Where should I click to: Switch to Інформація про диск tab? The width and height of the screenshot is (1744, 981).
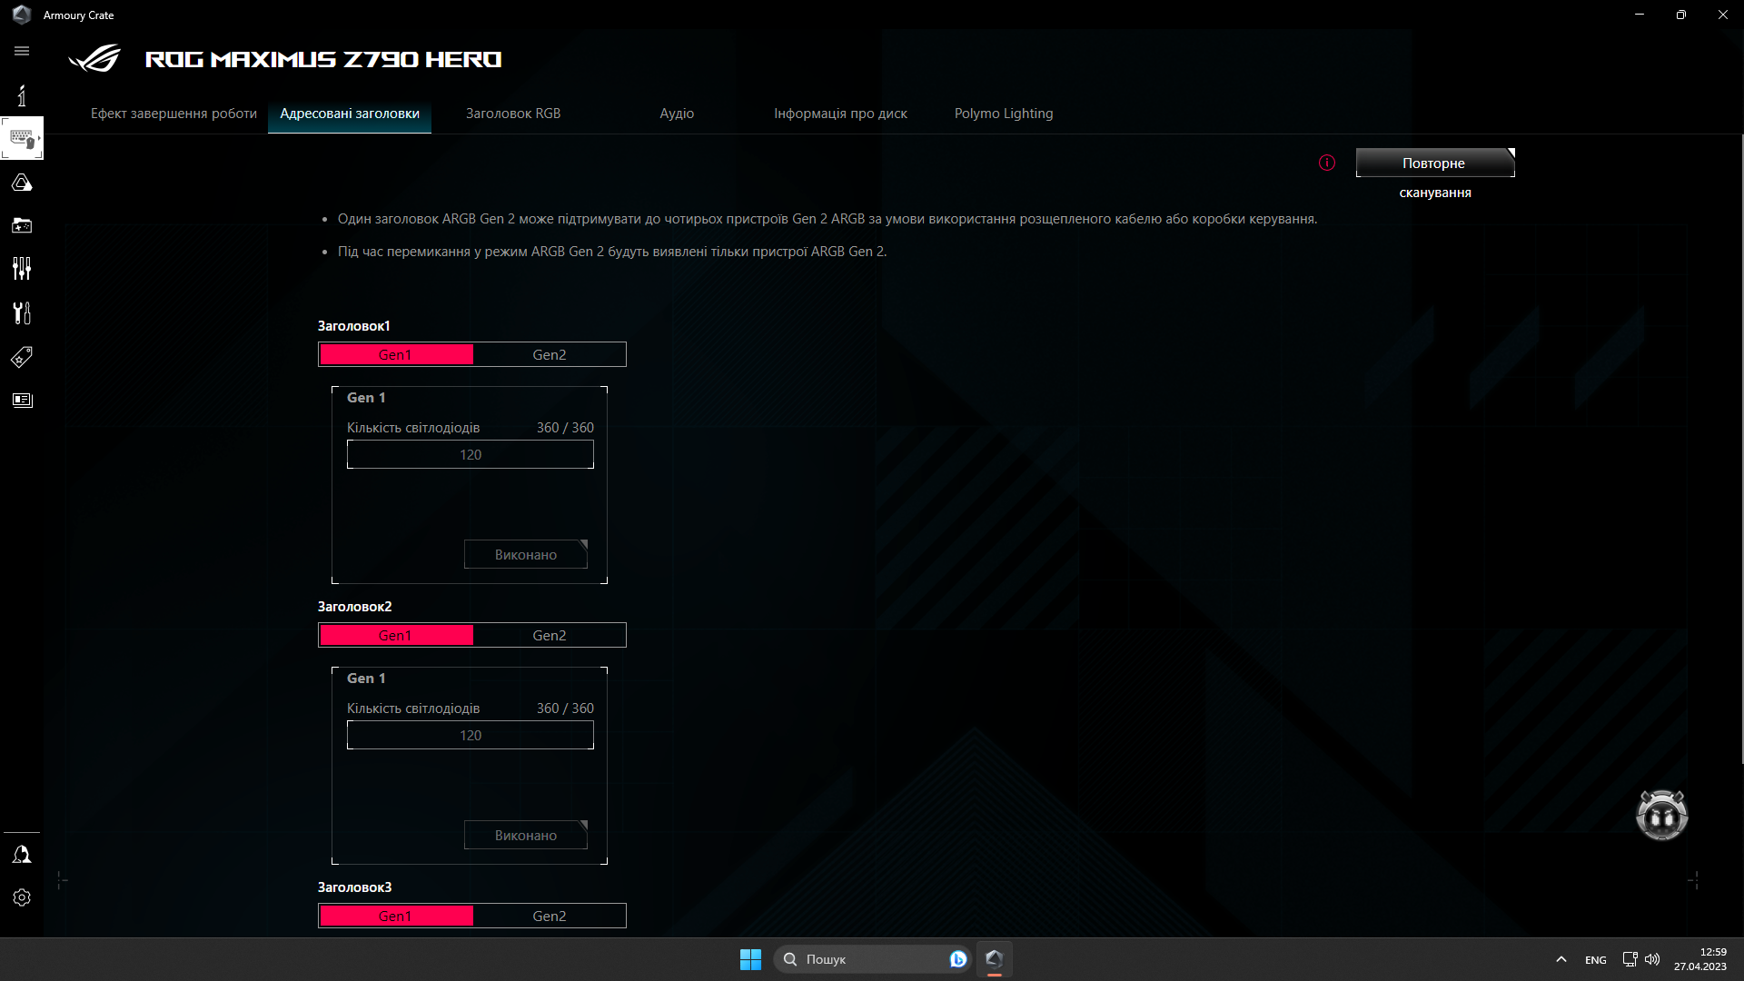click(x=840, y=114)
